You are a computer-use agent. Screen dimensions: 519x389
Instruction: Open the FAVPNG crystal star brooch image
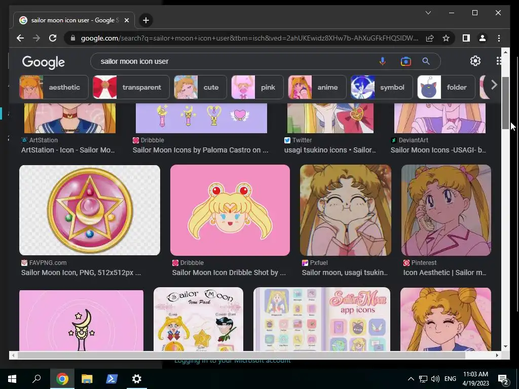(x=90, y=210)
